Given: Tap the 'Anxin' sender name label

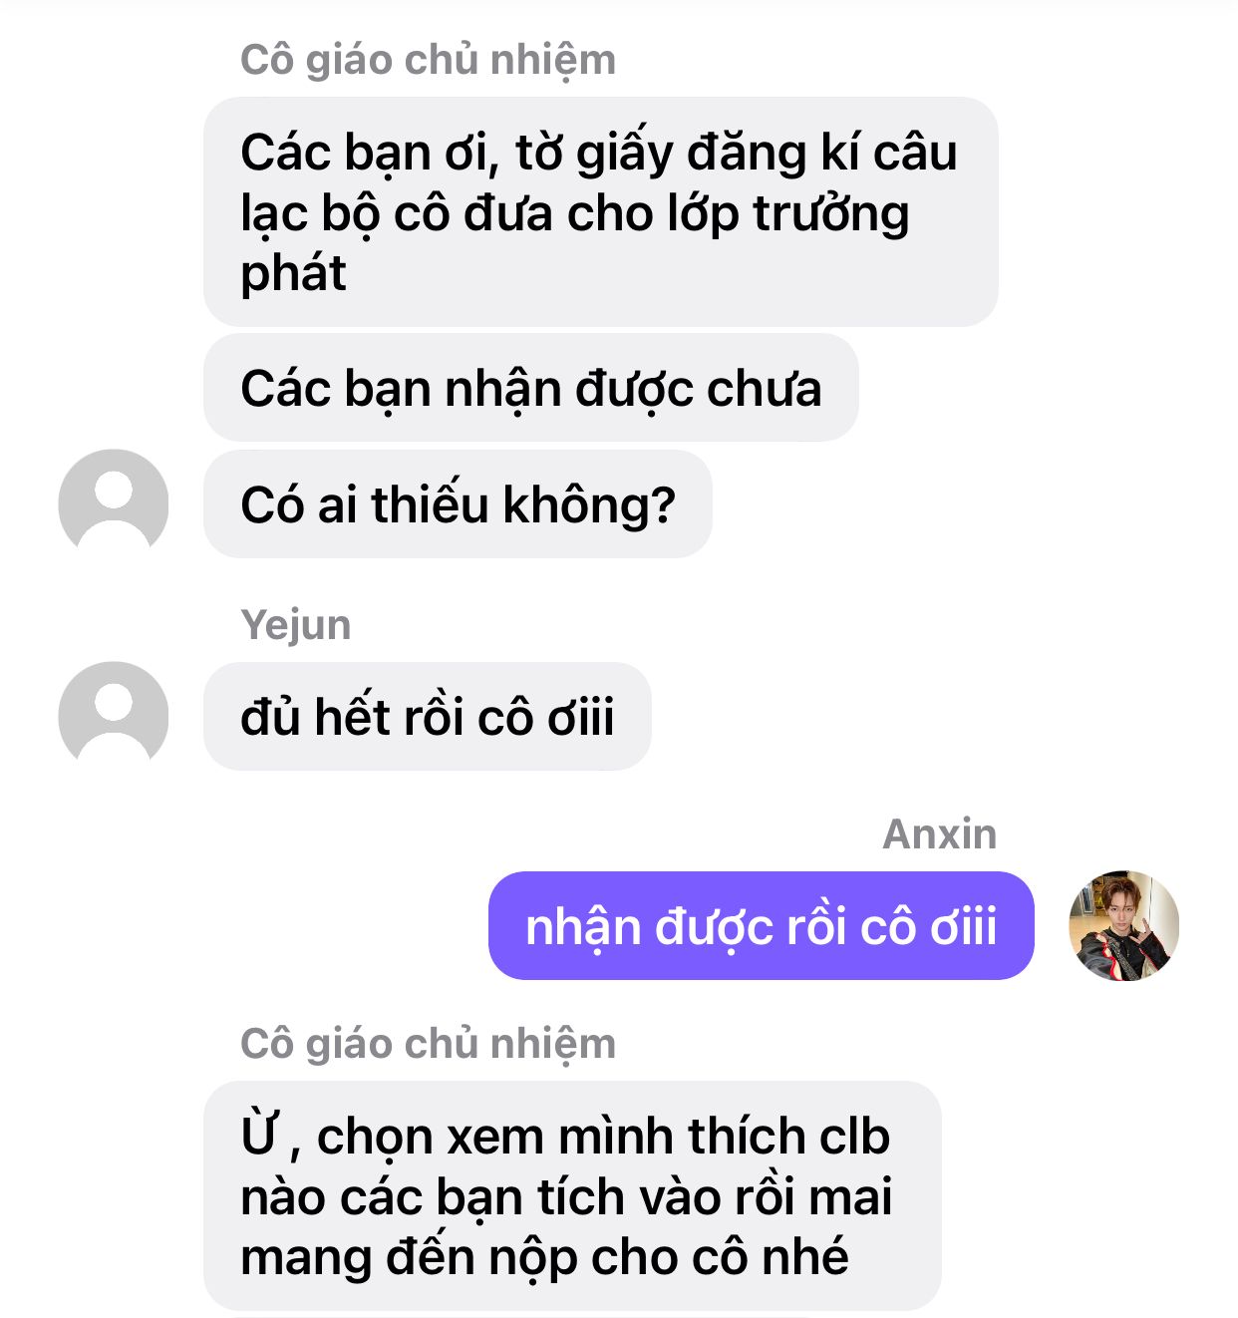Looking at the screenshot, I should (x=940, y=833).
